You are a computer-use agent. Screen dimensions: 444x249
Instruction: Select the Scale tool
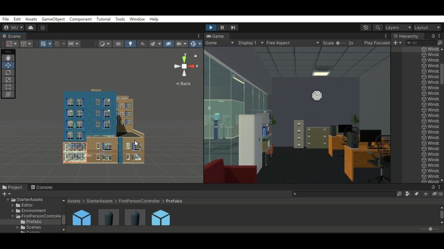8,80
